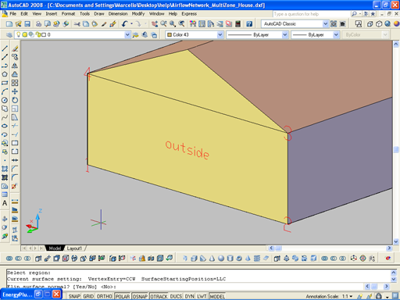
Task: Select the Circle draw tool
Action: click(x=5, y=100)
